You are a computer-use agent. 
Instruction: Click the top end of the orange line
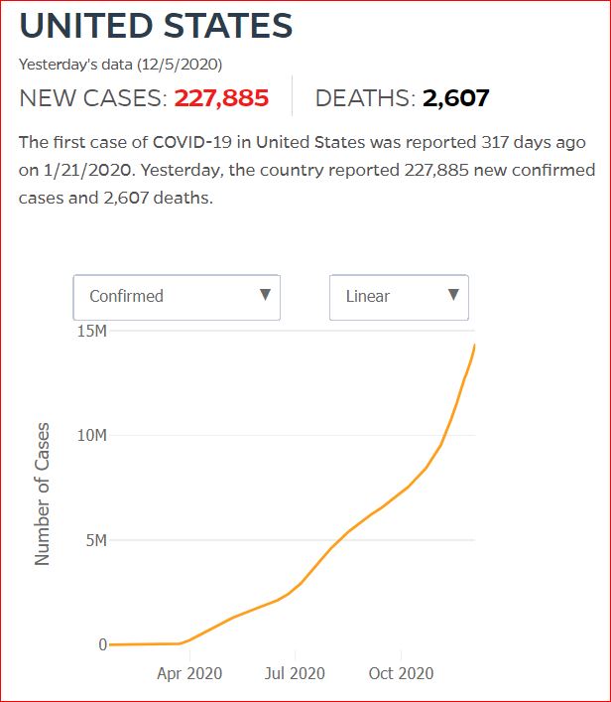click(475, 346)
